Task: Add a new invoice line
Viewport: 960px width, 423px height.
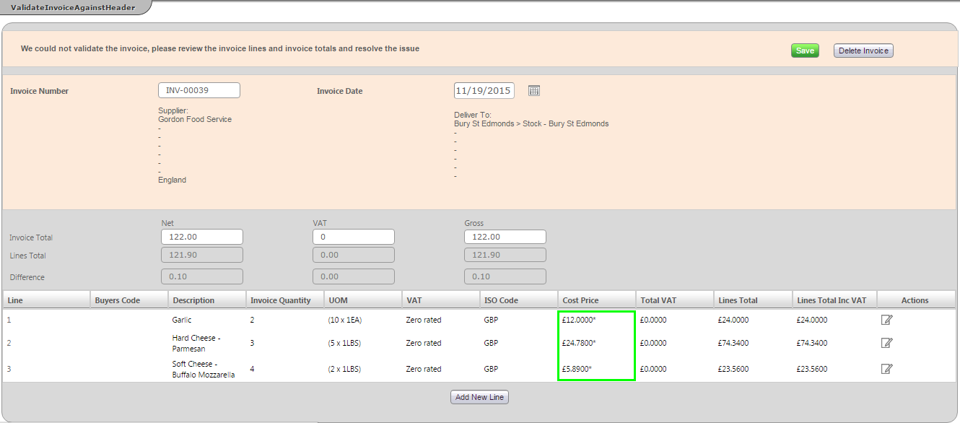Action: click(x=479, y=397)
